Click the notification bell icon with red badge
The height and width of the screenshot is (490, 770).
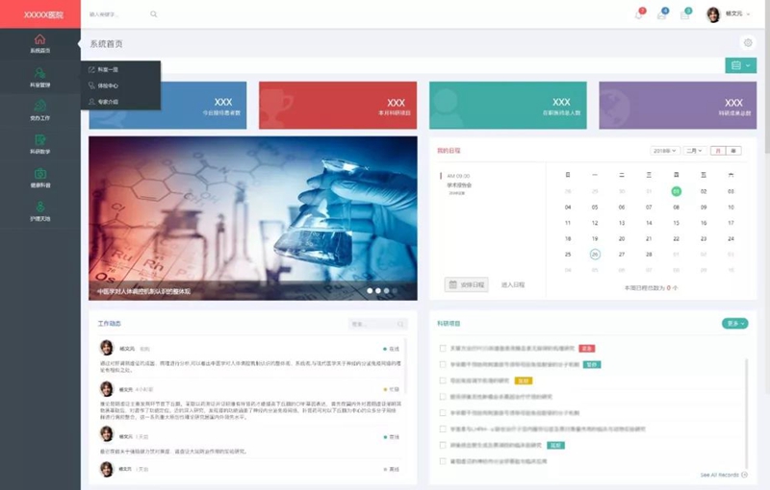click(x=639, y=14)
